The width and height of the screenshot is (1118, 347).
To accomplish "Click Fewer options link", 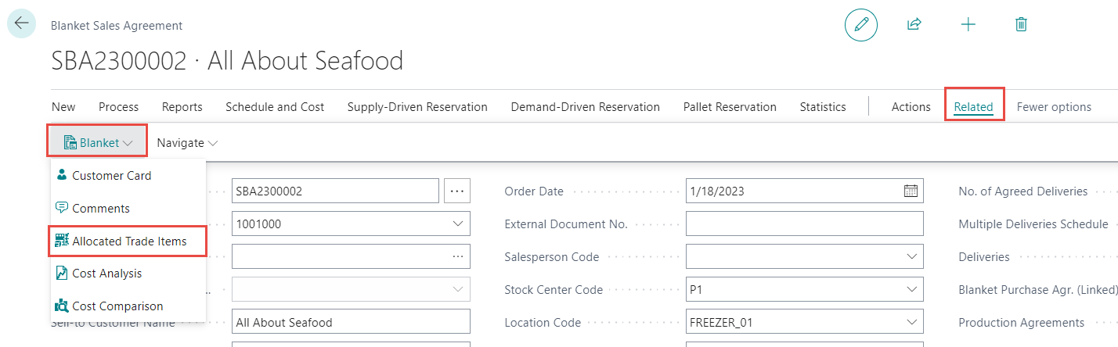I will [x=1054, y=107].
